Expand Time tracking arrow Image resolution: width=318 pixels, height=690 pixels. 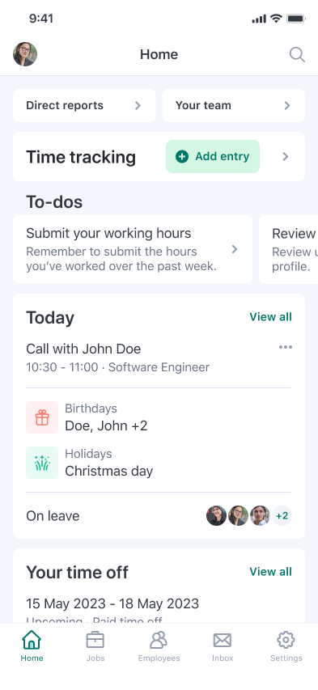[x=286, y=157]
